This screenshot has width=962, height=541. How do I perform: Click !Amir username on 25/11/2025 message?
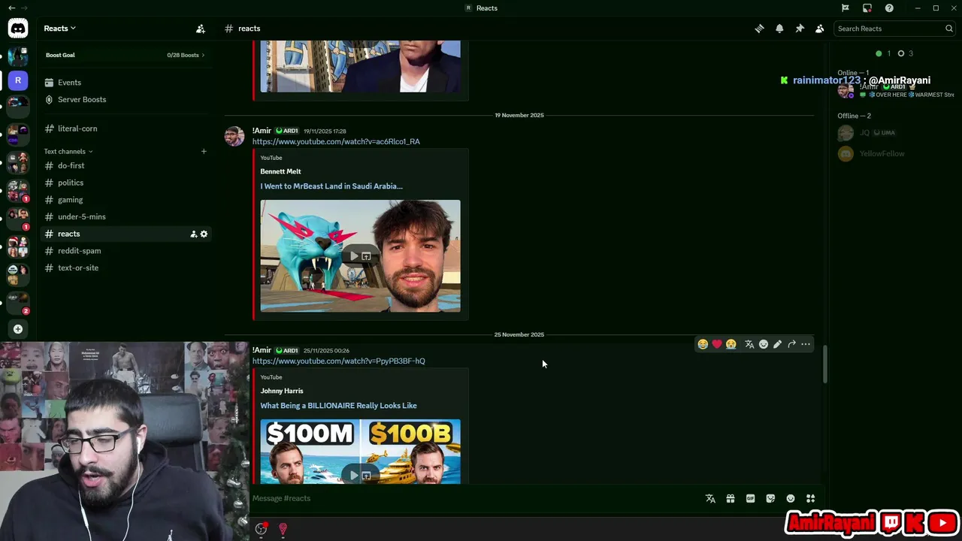tap(262, 350)
